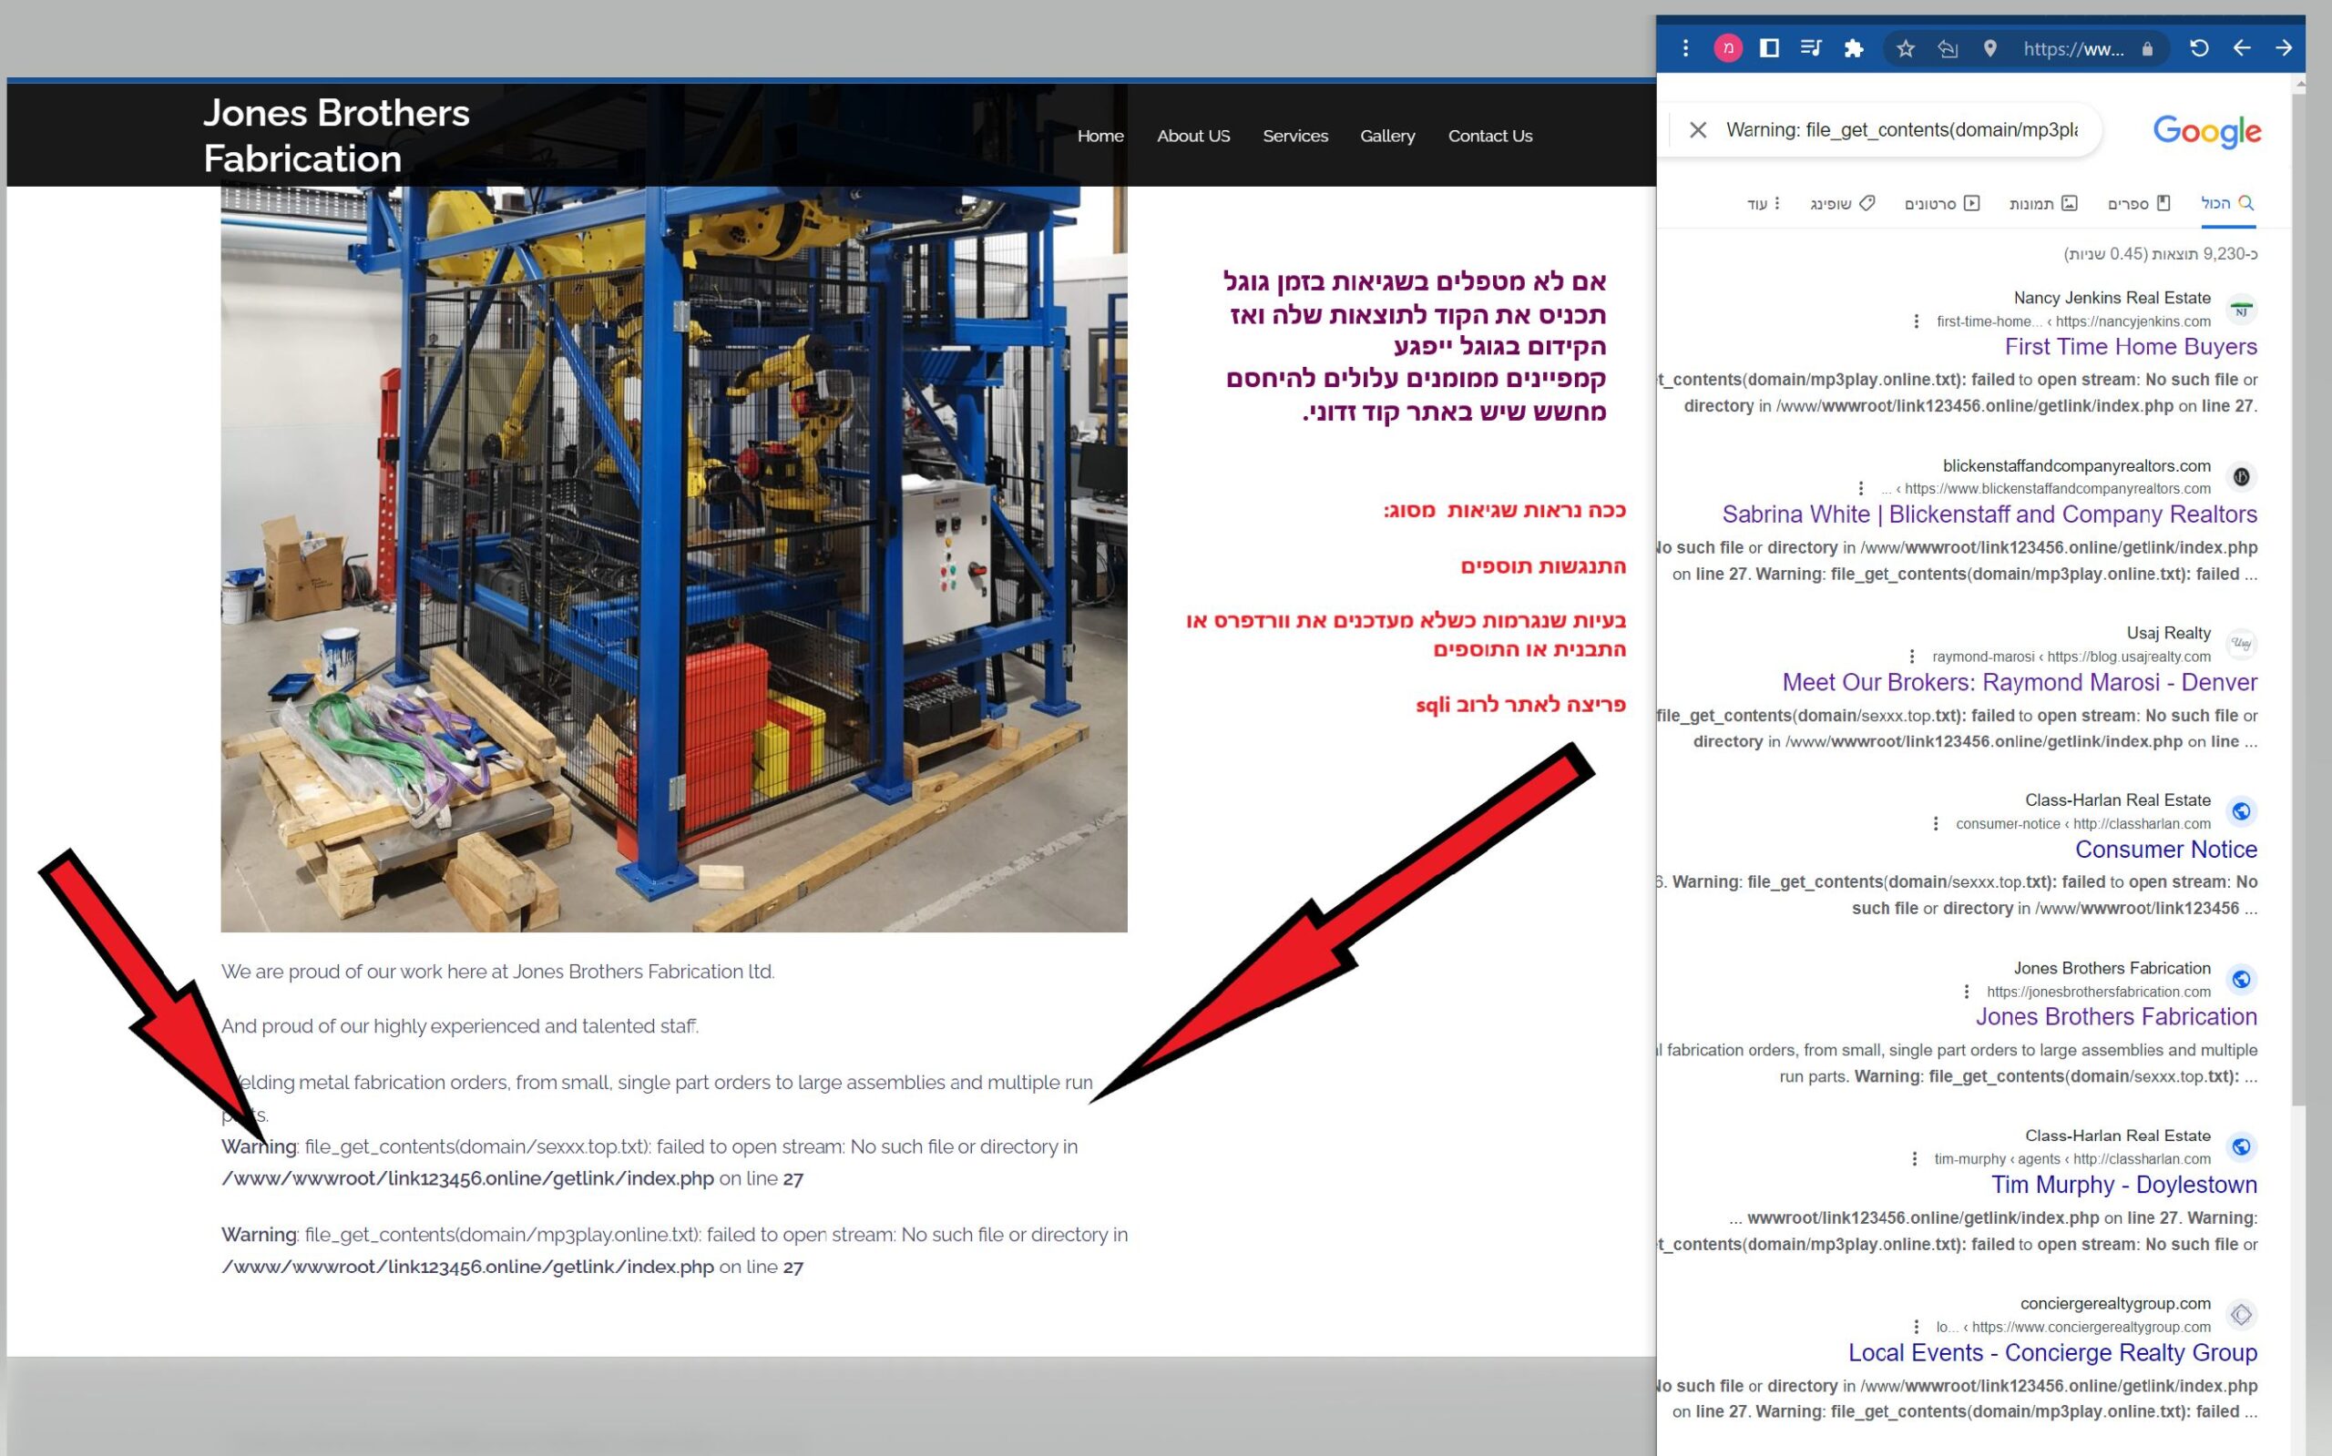The width and height of the screenshot is (2332, 1456).
Task: Bookmark this page with the star icon
Action: tap(1906, 48)
